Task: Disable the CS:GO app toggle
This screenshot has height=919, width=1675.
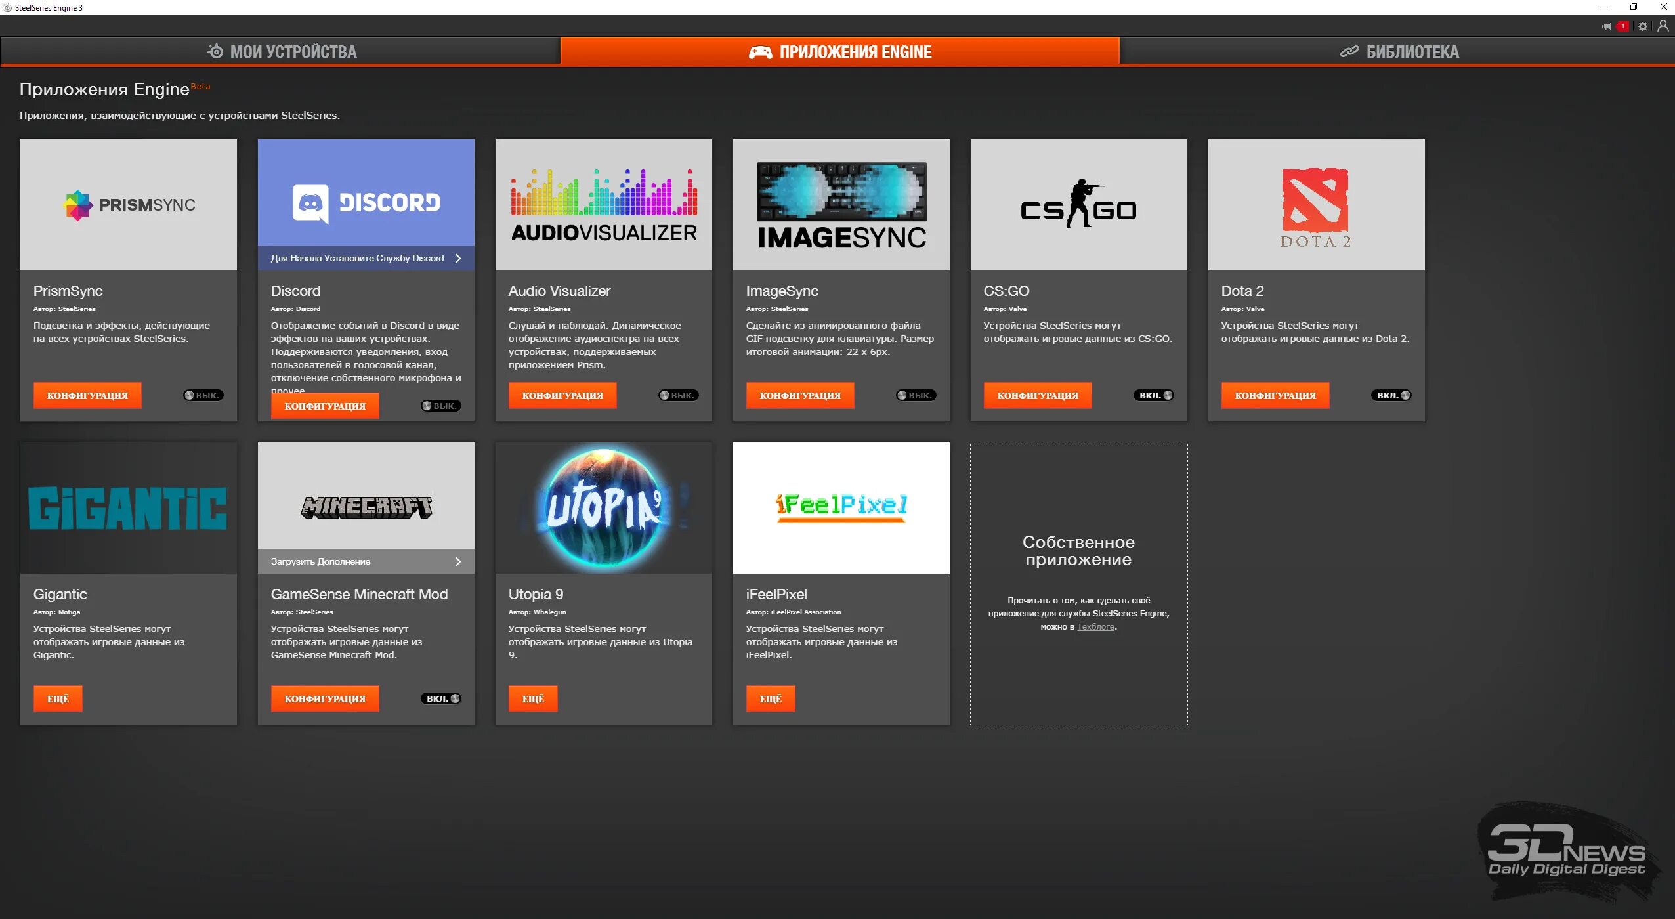Action: pos(1153,395)
